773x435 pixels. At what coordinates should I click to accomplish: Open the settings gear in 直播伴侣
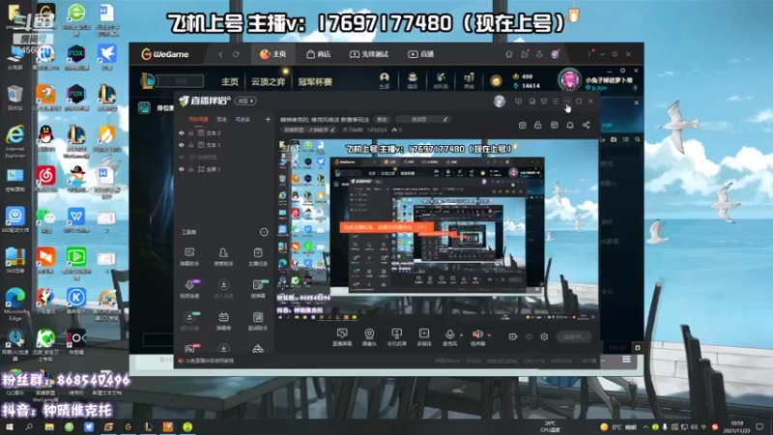544,336
